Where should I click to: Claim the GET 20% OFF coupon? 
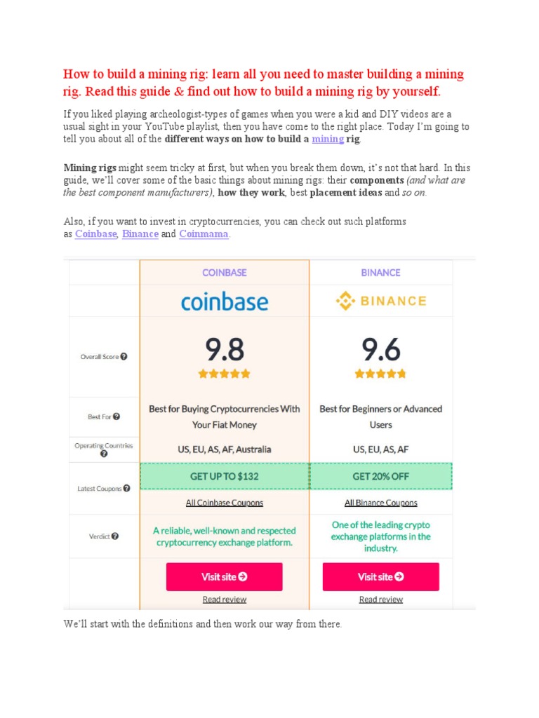click(x=380, y=476)
